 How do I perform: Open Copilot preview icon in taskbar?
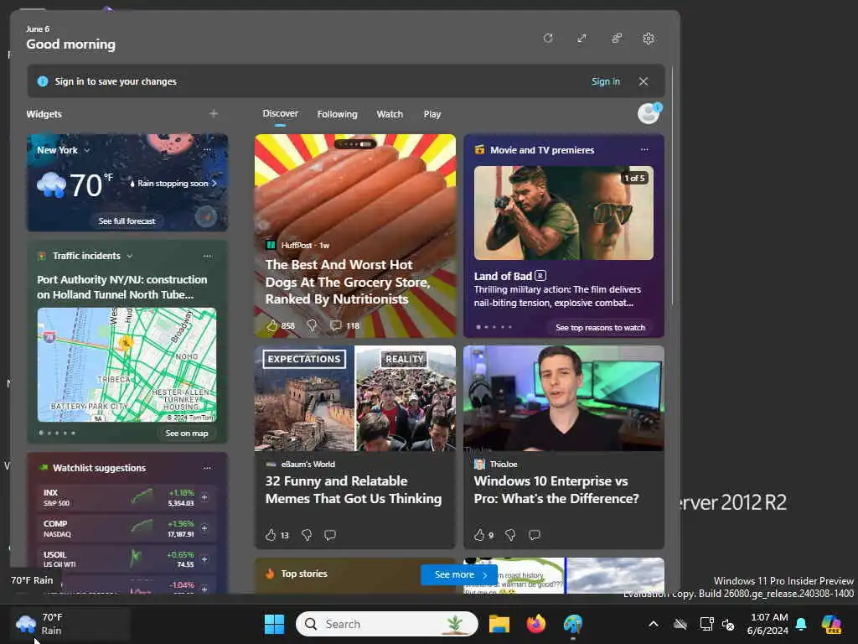tap(831, 624)
